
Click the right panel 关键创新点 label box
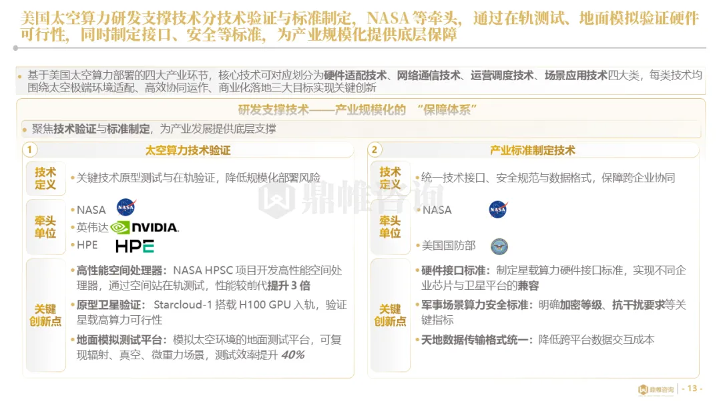point(390,315)
